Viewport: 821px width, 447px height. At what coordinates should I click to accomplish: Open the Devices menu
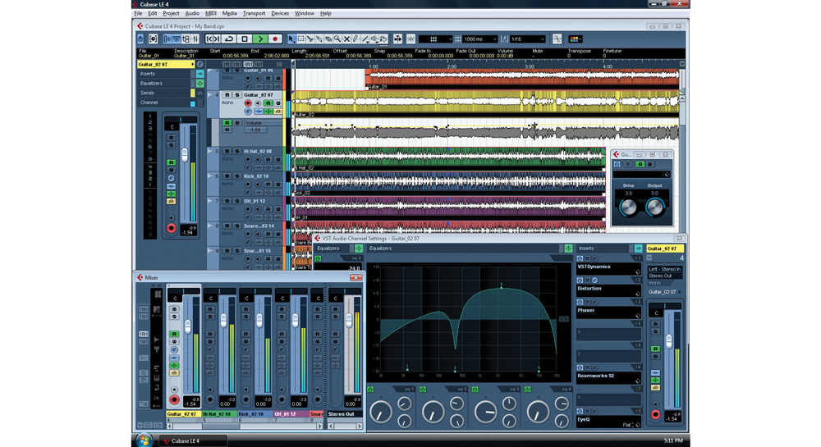tap(280, 14)
